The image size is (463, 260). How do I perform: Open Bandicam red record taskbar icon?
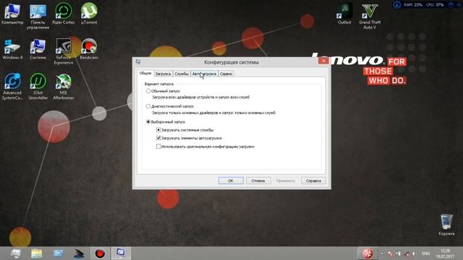tap(100, 253)
